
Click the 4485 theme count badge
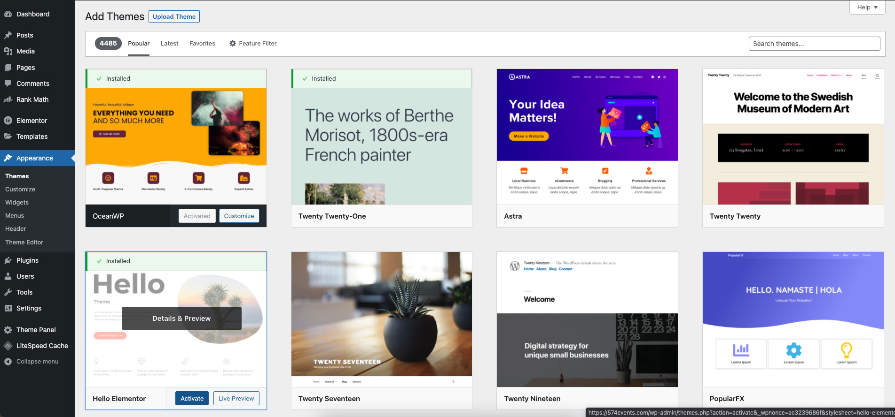[108, 43]
